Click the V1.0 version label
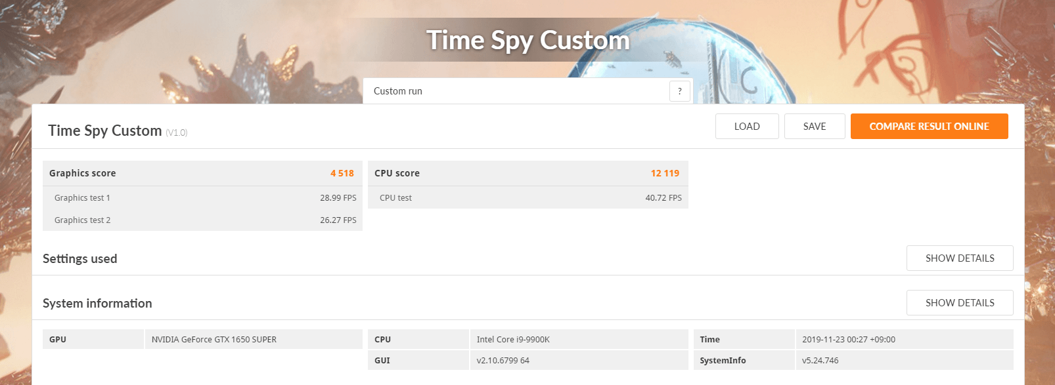This screenshot has width=1055, height=385. coord(177,132)
